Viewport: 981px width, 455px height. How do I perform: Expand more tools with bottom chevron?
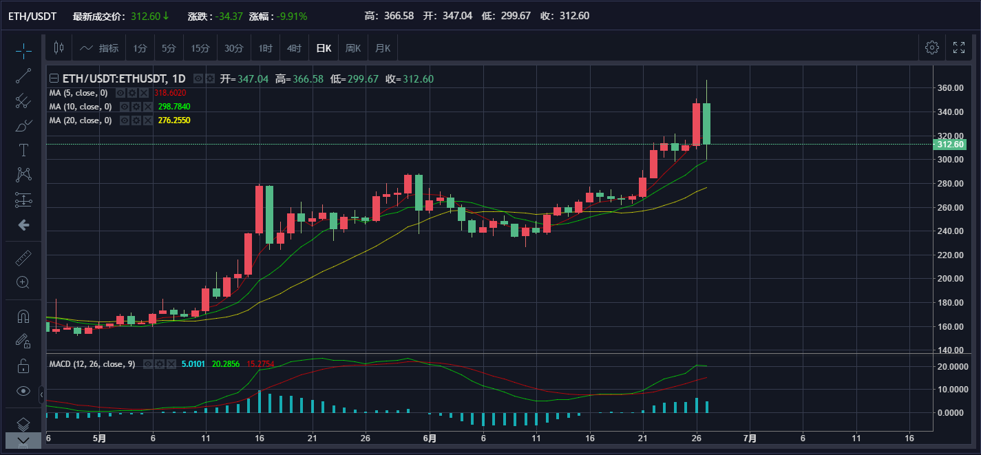click(x=23, y=441)
